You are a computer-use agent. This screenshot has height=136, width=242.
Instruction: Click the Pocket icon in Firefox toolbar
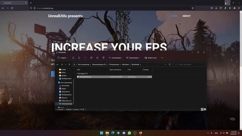[x=212, y=8]
